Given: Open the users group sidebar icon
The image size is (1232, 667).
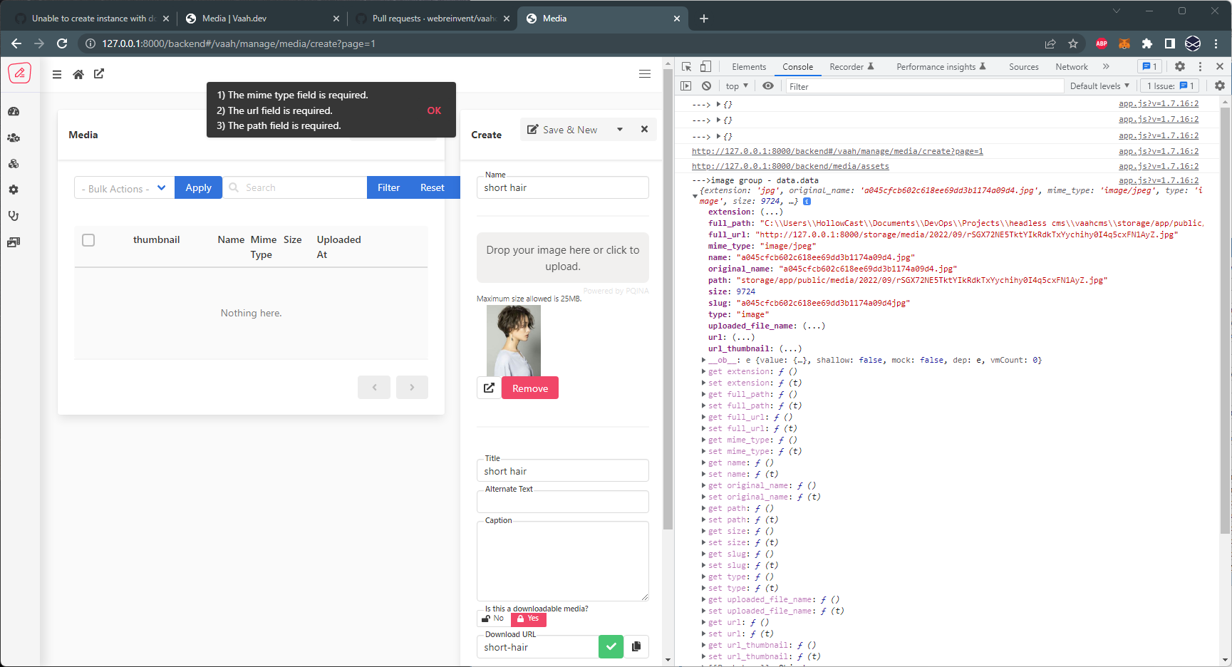Looking at the screenshot, I should (x=14, y=138).
